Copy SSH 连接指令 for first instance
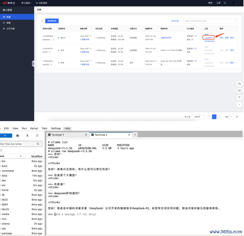Screen dimensions: 244x236 click(196, 36)
